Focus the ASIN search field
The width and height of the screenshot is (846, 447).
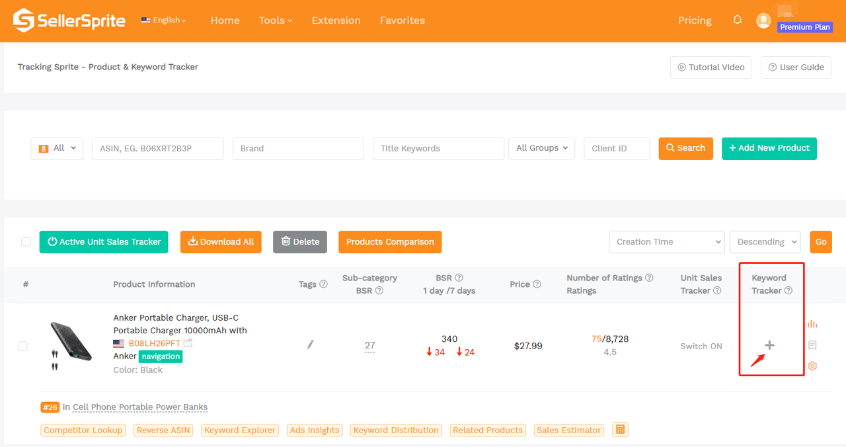click(x=158, y=149)
